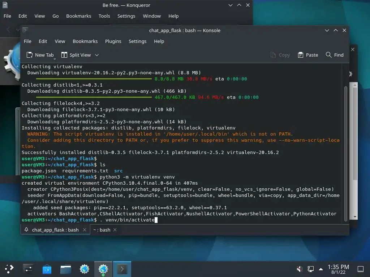Screen dimensions: 370x277
Task: Open Konsole Settings menu
Action: click(138, 41)
